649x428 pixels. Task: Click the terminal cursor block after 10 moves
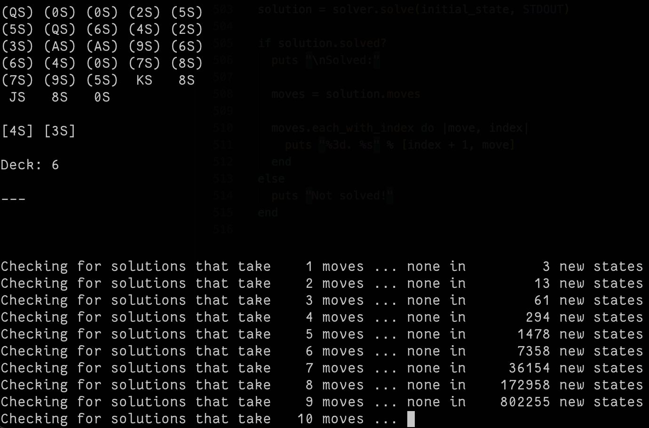(x=411, y=419)
